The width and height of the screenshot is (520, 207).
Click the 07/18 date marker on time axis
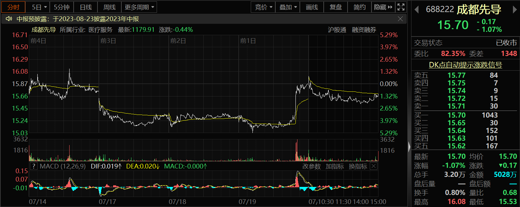[x=177, y=202]
